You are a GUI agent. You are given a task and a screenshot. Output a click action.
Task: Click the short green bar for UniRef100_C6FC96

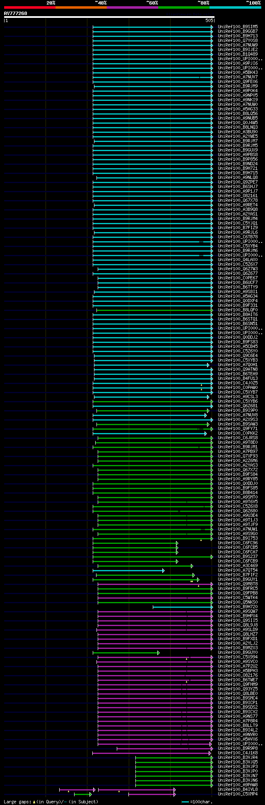coord(135,543)
